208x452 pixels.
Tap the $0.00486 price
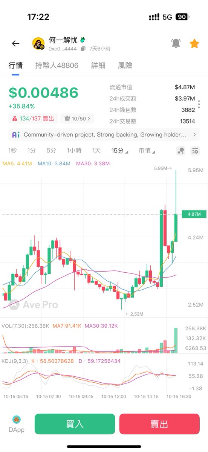43,93
